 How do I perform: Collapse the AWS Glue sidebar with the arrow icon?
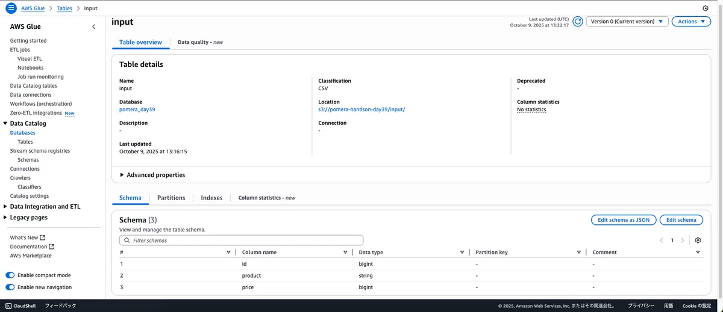click(x=93, y=26)
